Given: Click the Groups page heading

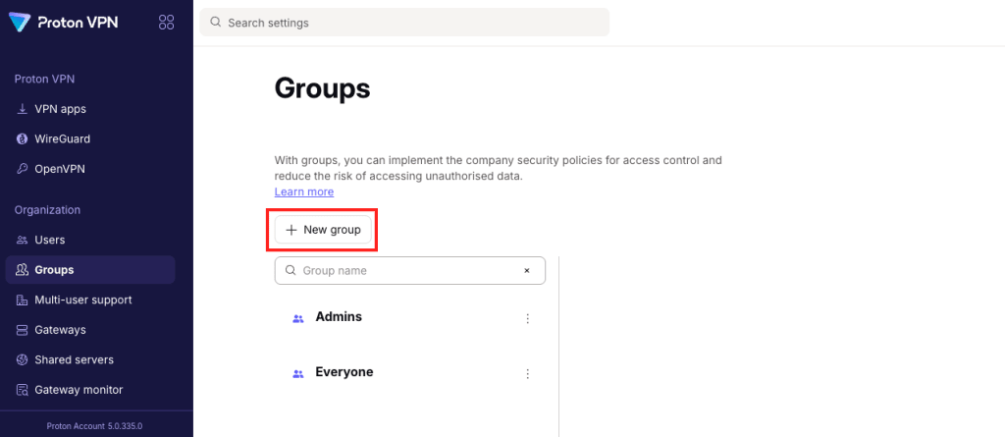Looking at the screenshot, I should pos(322,88).
